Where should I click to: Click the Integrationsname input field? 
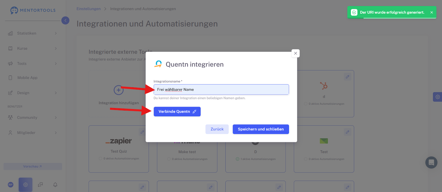pos(221,90)
